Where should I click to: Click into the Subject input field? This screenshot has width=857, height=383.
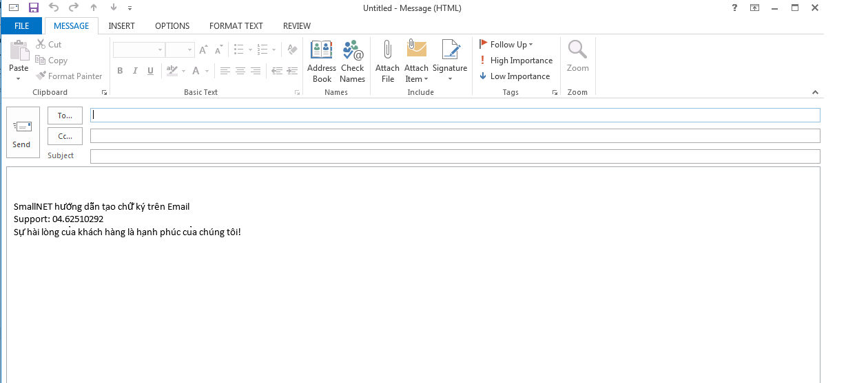(x=455, y=156)
